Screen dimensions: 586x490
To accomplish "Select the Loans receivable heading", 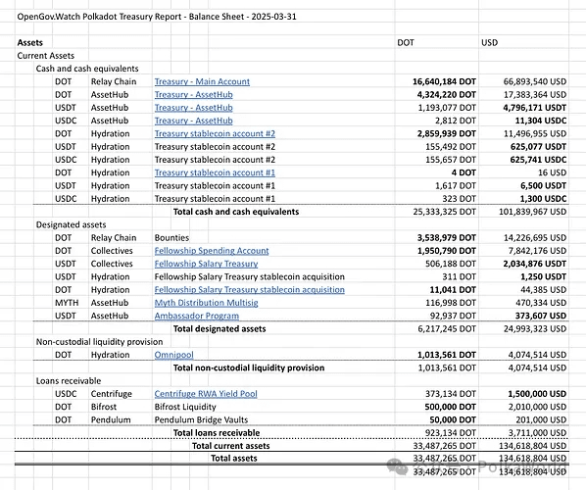I will coord(69,381).
